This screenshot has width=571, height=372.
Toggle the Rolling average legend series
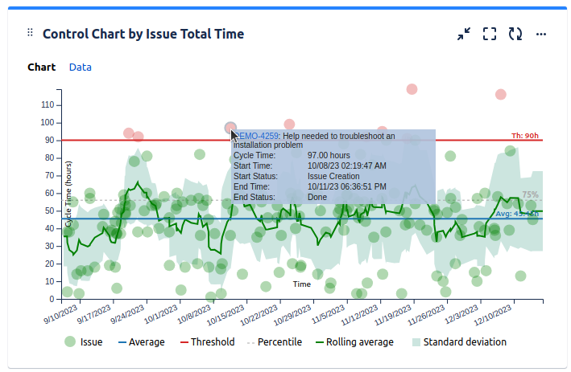click(354, 341)
